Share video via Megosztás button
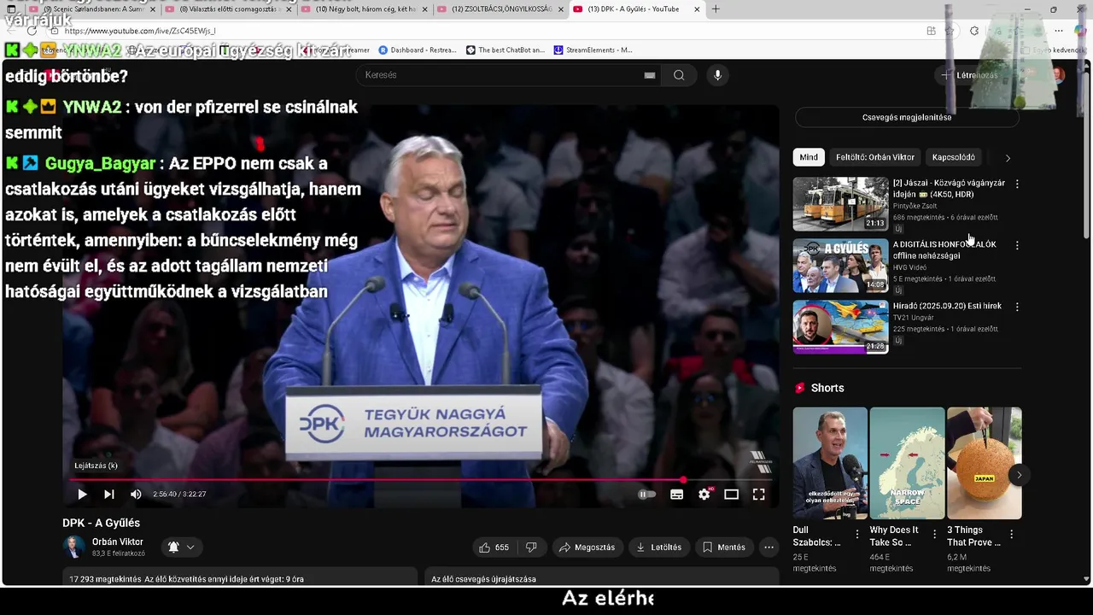Screen dimensions: 1093x615 click(587, 547)
